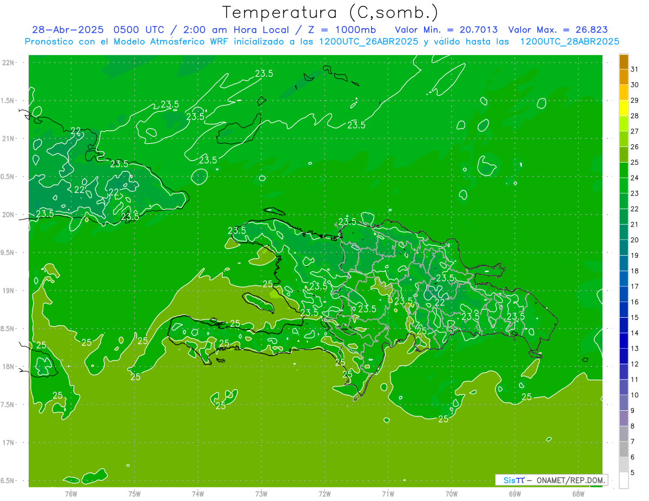Click the "1200UTC_28ABR2025" valid-until time
This screenshot has width=649, height=501.
[x=569, y=42]
